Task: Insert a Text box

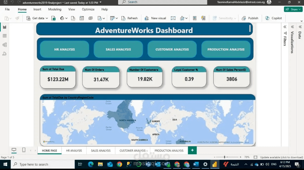Action: pos(173,18)
